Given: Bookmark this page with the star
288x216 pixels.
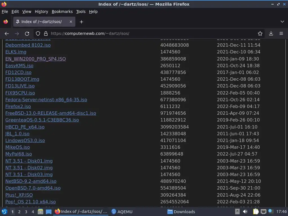Looking at the screenshot, I should tap(260, 34).
